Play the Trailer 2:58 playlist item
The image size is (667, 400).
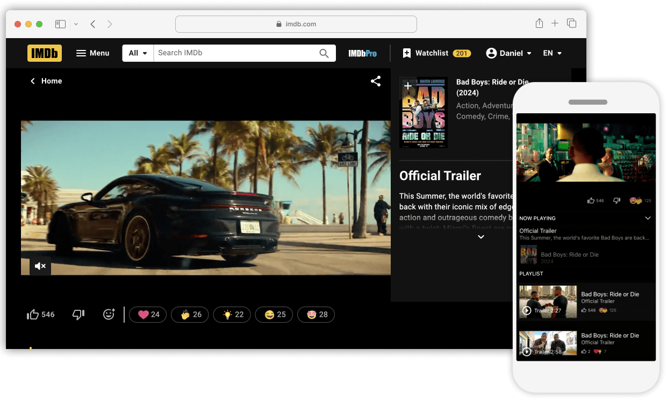(548, 344)
